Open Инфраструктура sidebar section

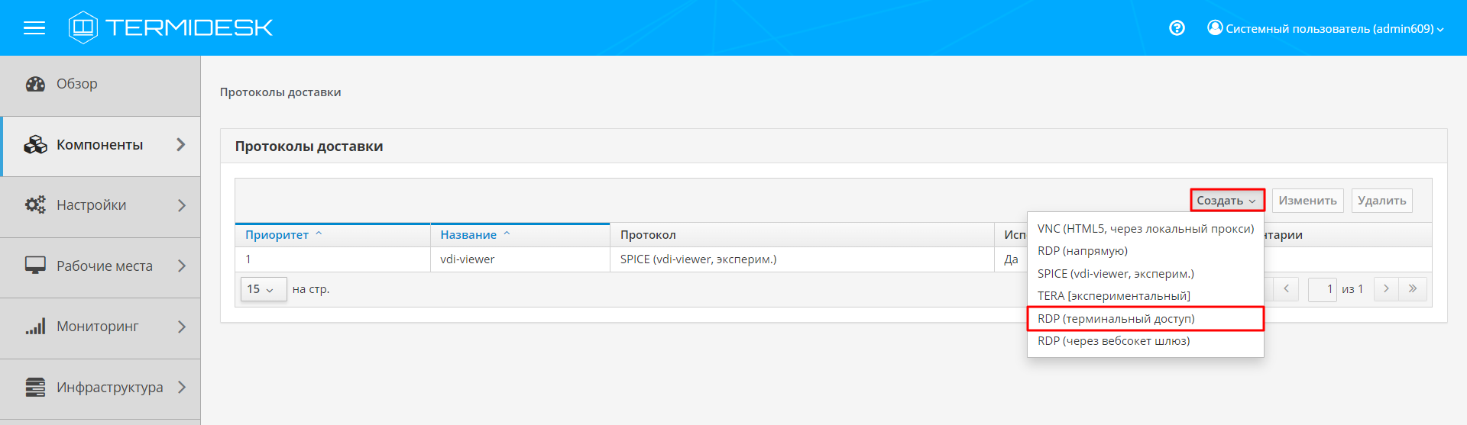[100, 388]
